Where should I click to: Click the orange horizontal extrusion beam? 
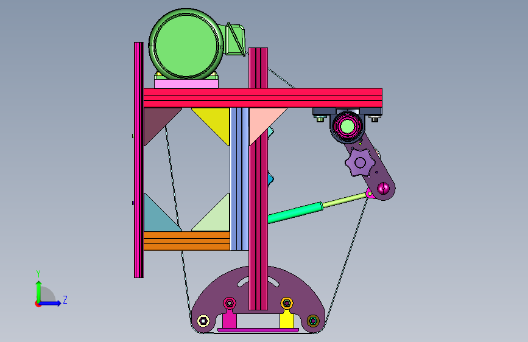point(186,241)
